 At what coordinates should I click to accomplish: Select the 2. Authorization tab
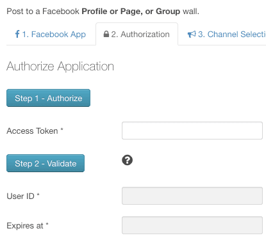pyautogui.click(x=137, y=34)
